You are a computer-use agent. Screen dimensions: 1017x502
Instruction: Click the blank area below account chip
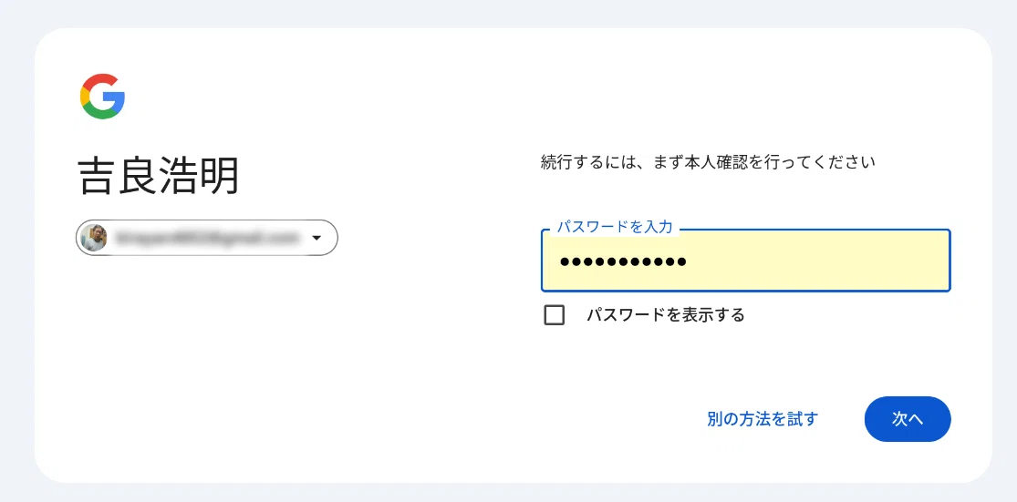[x=208, y=350]
